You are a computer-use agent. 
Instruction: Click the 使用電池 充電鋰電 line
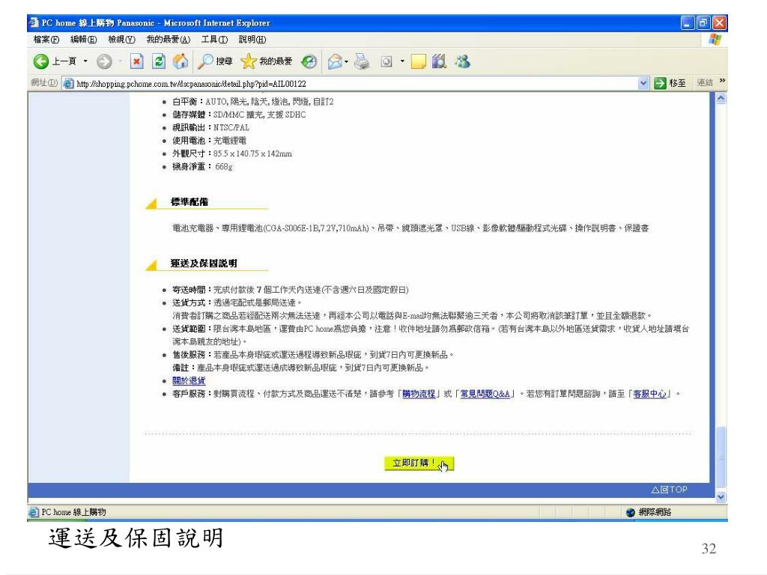point(209,140)
